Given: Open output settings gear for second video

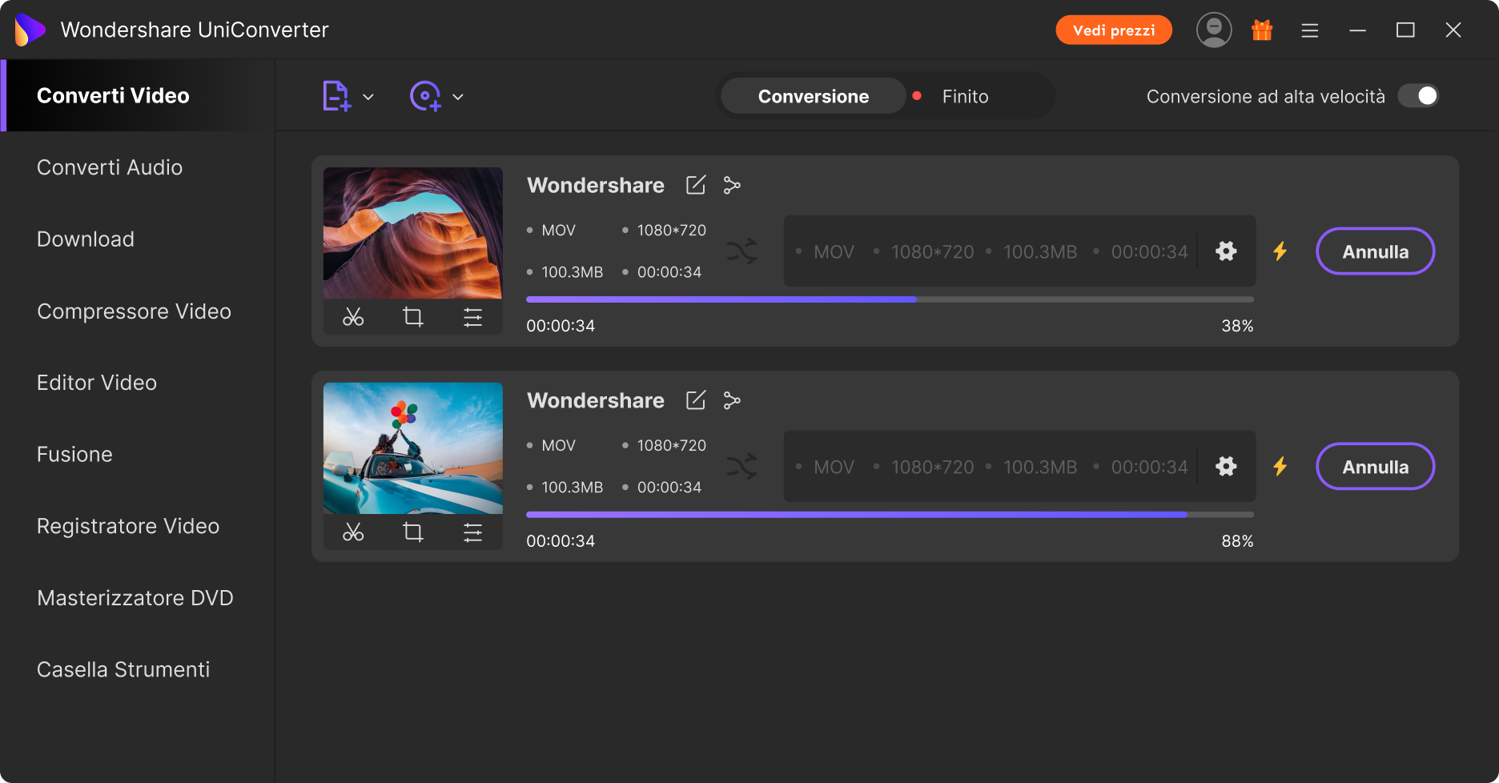Looking at the screenshot, I should 1226,467.
